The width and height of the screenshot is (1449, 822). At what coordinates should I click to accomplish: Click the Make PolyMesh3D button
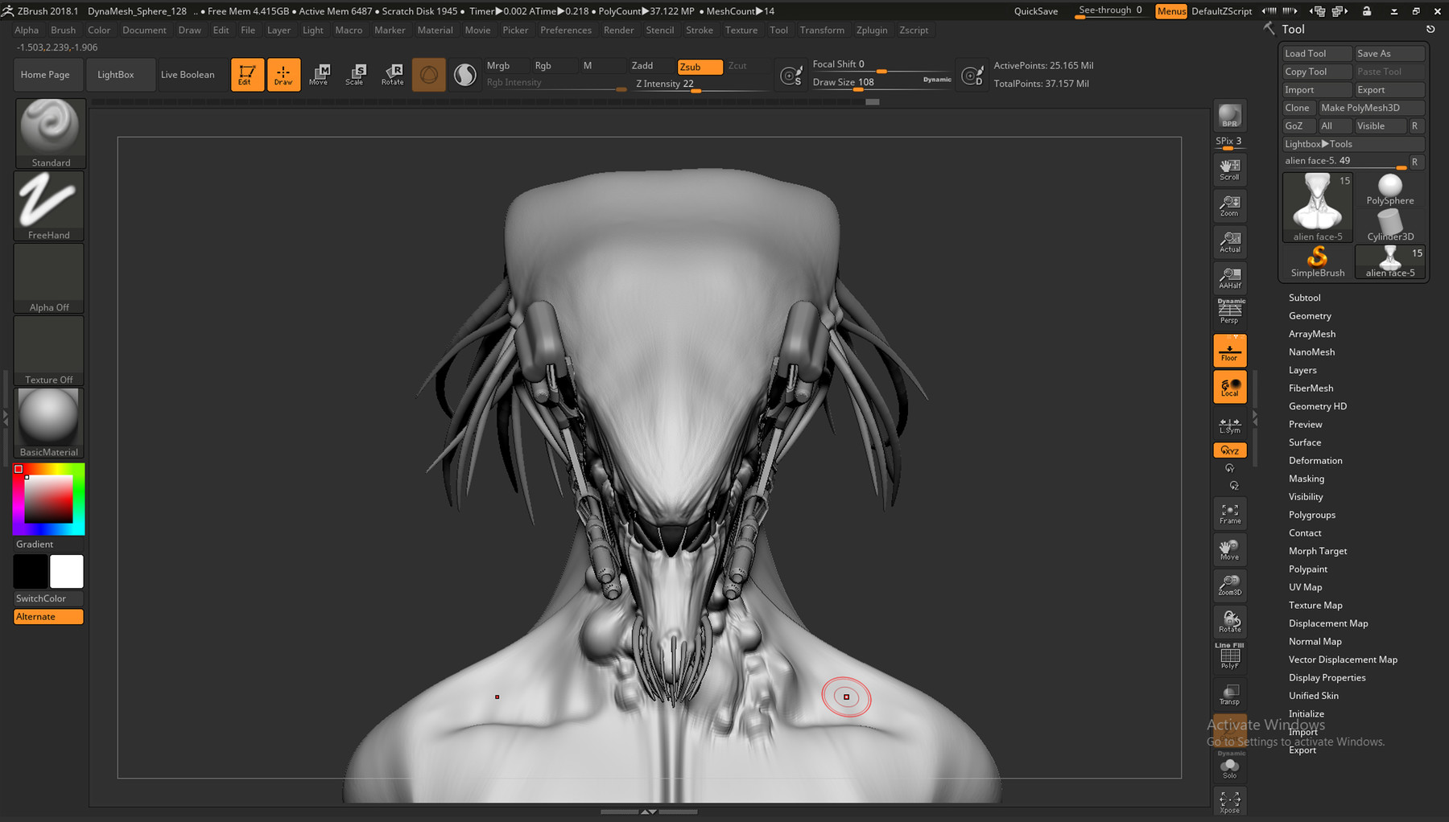[x=1370, y=107]
